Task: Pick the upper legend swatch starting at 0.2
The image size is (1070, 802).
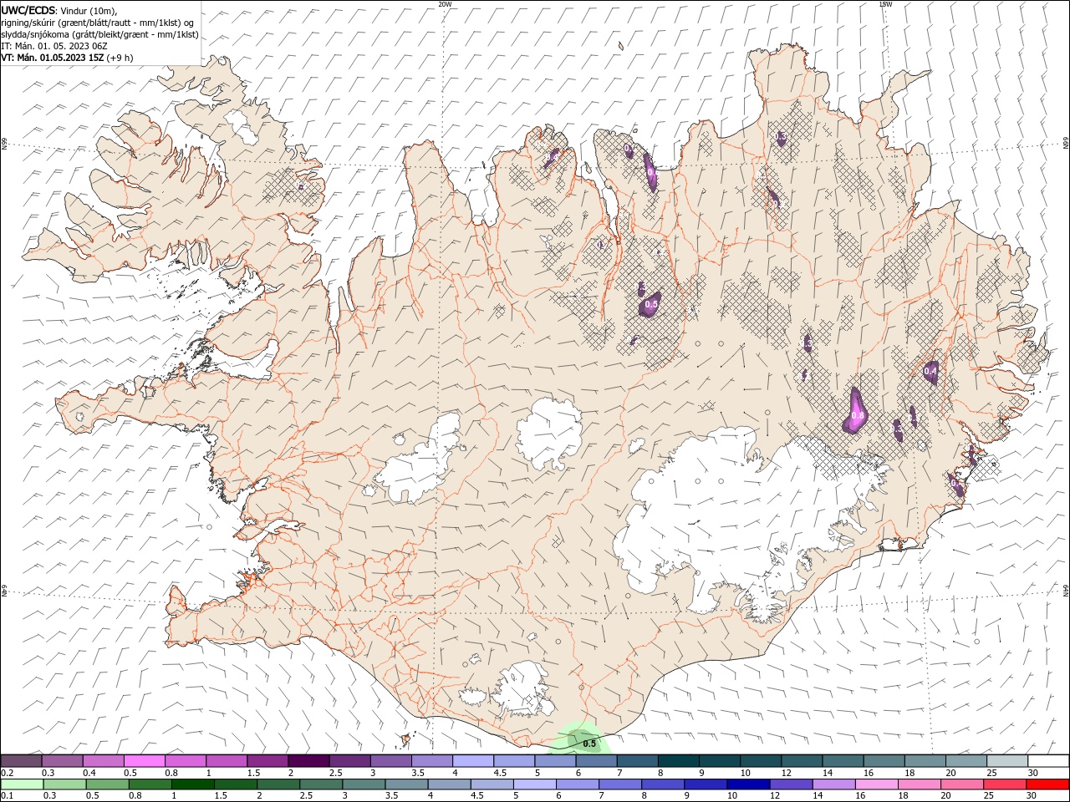Action: coord(21,761)
